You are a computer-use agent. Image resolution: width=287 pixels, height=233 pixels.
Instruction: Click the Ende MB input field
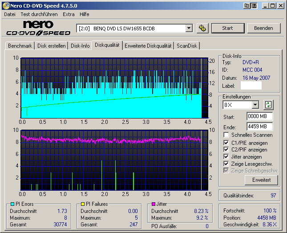coord(259,126)
